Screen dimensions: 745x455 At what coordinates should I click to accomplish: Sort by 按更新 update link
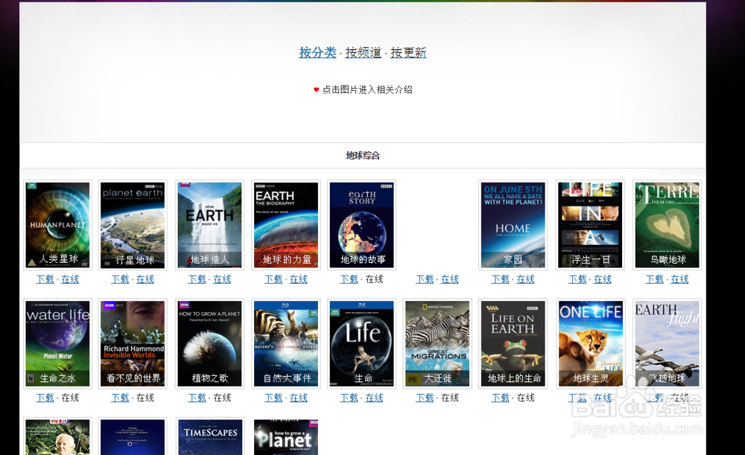click(x=408, y=52)
